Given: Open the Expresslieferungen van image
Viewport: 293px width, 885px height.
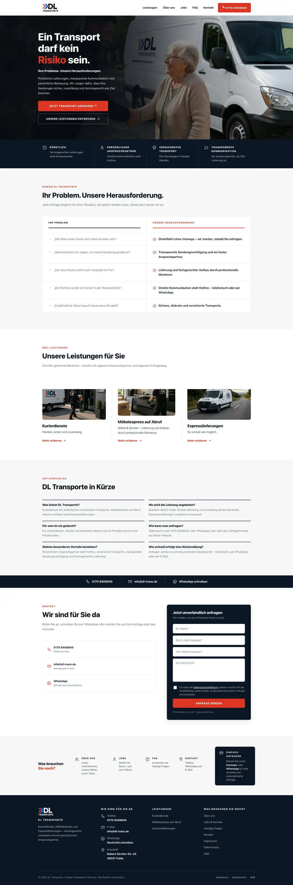Looking at the screenshot, I should pos(219,404).
